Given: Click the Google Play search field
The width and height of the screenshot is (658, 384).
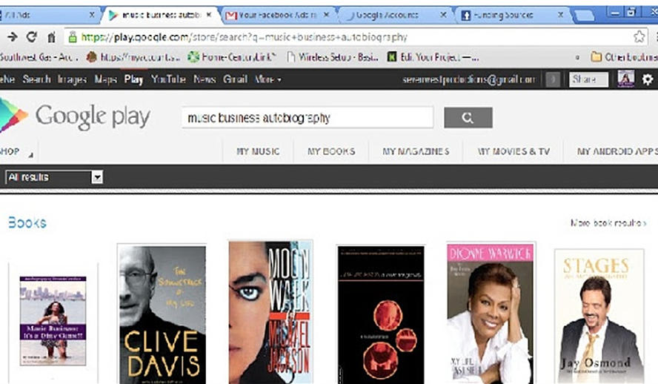Looking at the screenshot, I should (308, 118).
